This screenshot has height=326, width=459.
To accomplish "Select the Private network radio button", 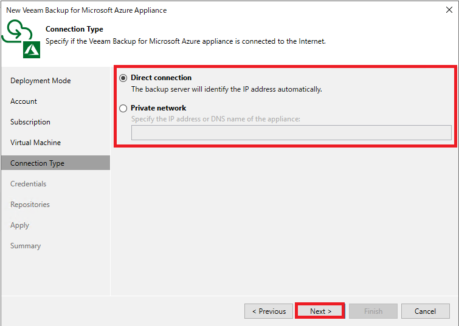I will point(123,108).
